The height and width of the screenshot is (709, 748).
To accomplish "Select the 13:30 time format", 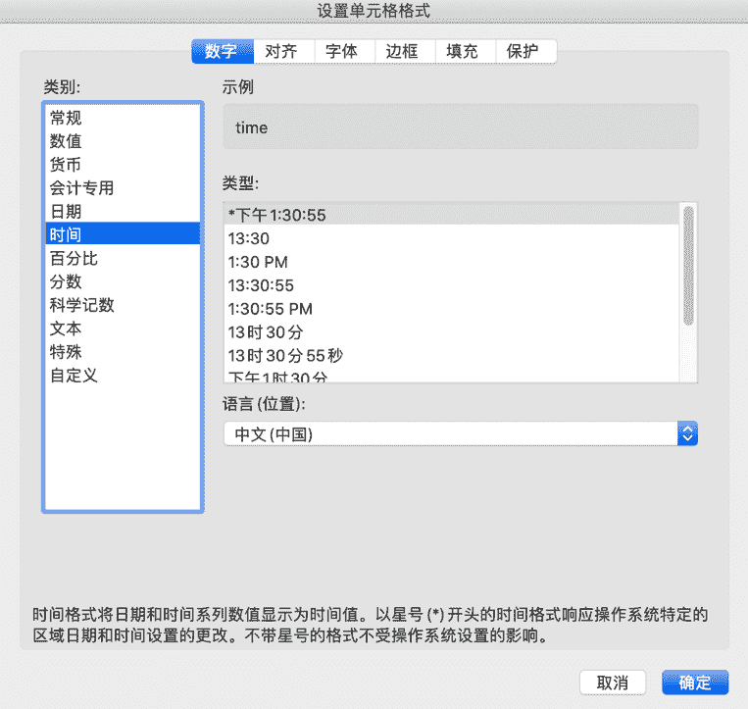I will (249, 238).
